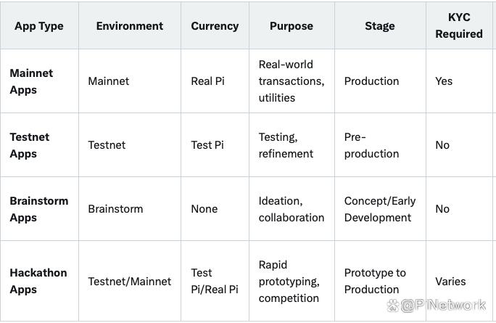Click the Testnet/Mainnet environment cell
Image resolution: width=496 pixels, height=323 pixels.
coord(130,282)
